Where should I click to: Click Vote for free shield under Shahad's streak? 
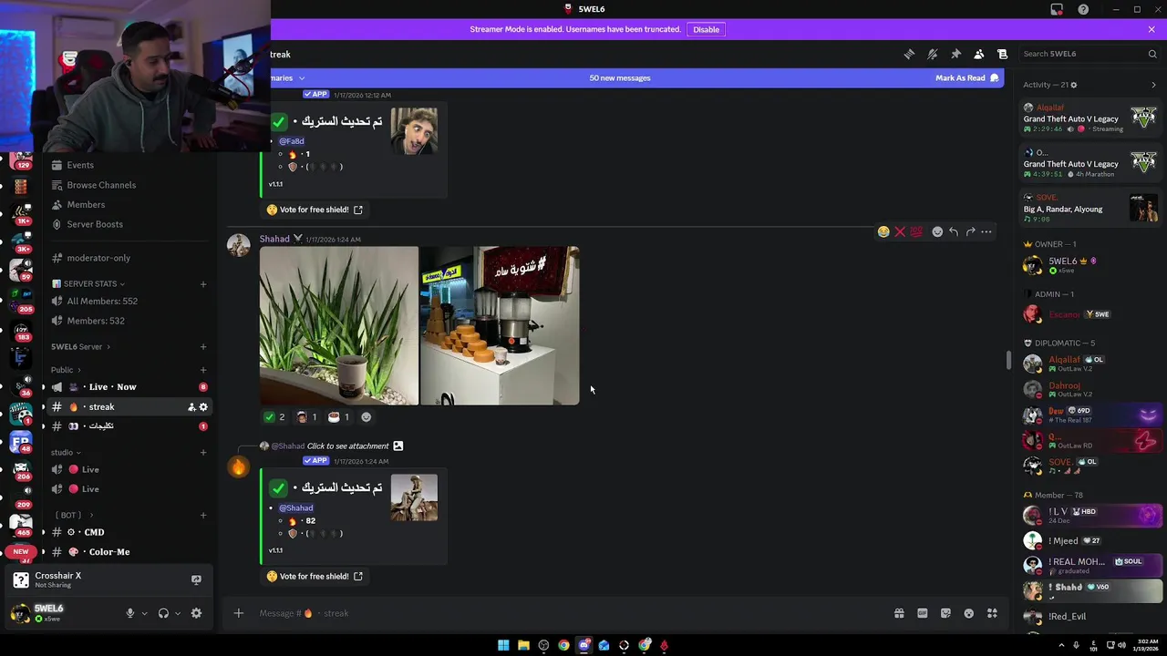[315, 577]
